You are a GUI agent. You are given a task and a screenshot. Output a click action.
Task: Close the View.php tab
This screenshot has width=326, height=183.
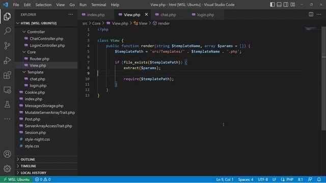point(146,15)
